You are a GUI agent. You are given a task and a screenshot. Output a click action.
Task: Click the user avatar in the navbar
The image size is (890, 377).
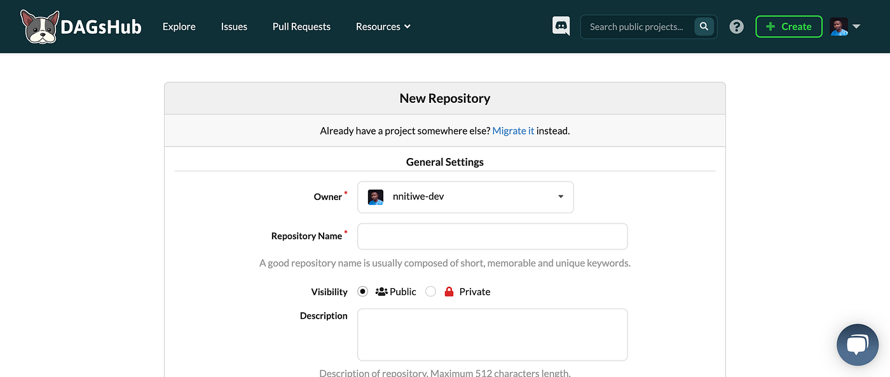(838, 26)
